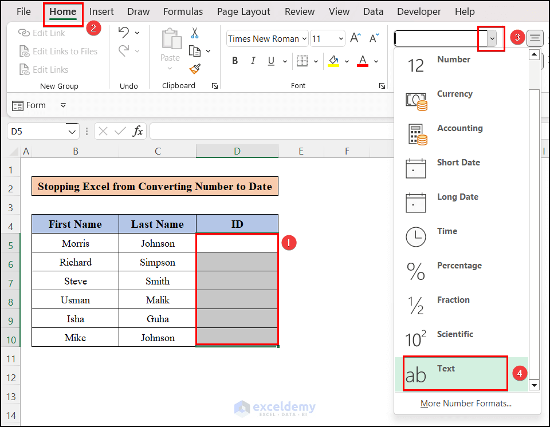The image size is (550, 427).
Task: Select the Percentage format option
Action: pyautogui.click(x=459, y=265)
